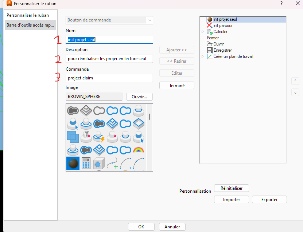303x232 pixels.
Task: Pick the curve with green plus icon
Action: 112,164
